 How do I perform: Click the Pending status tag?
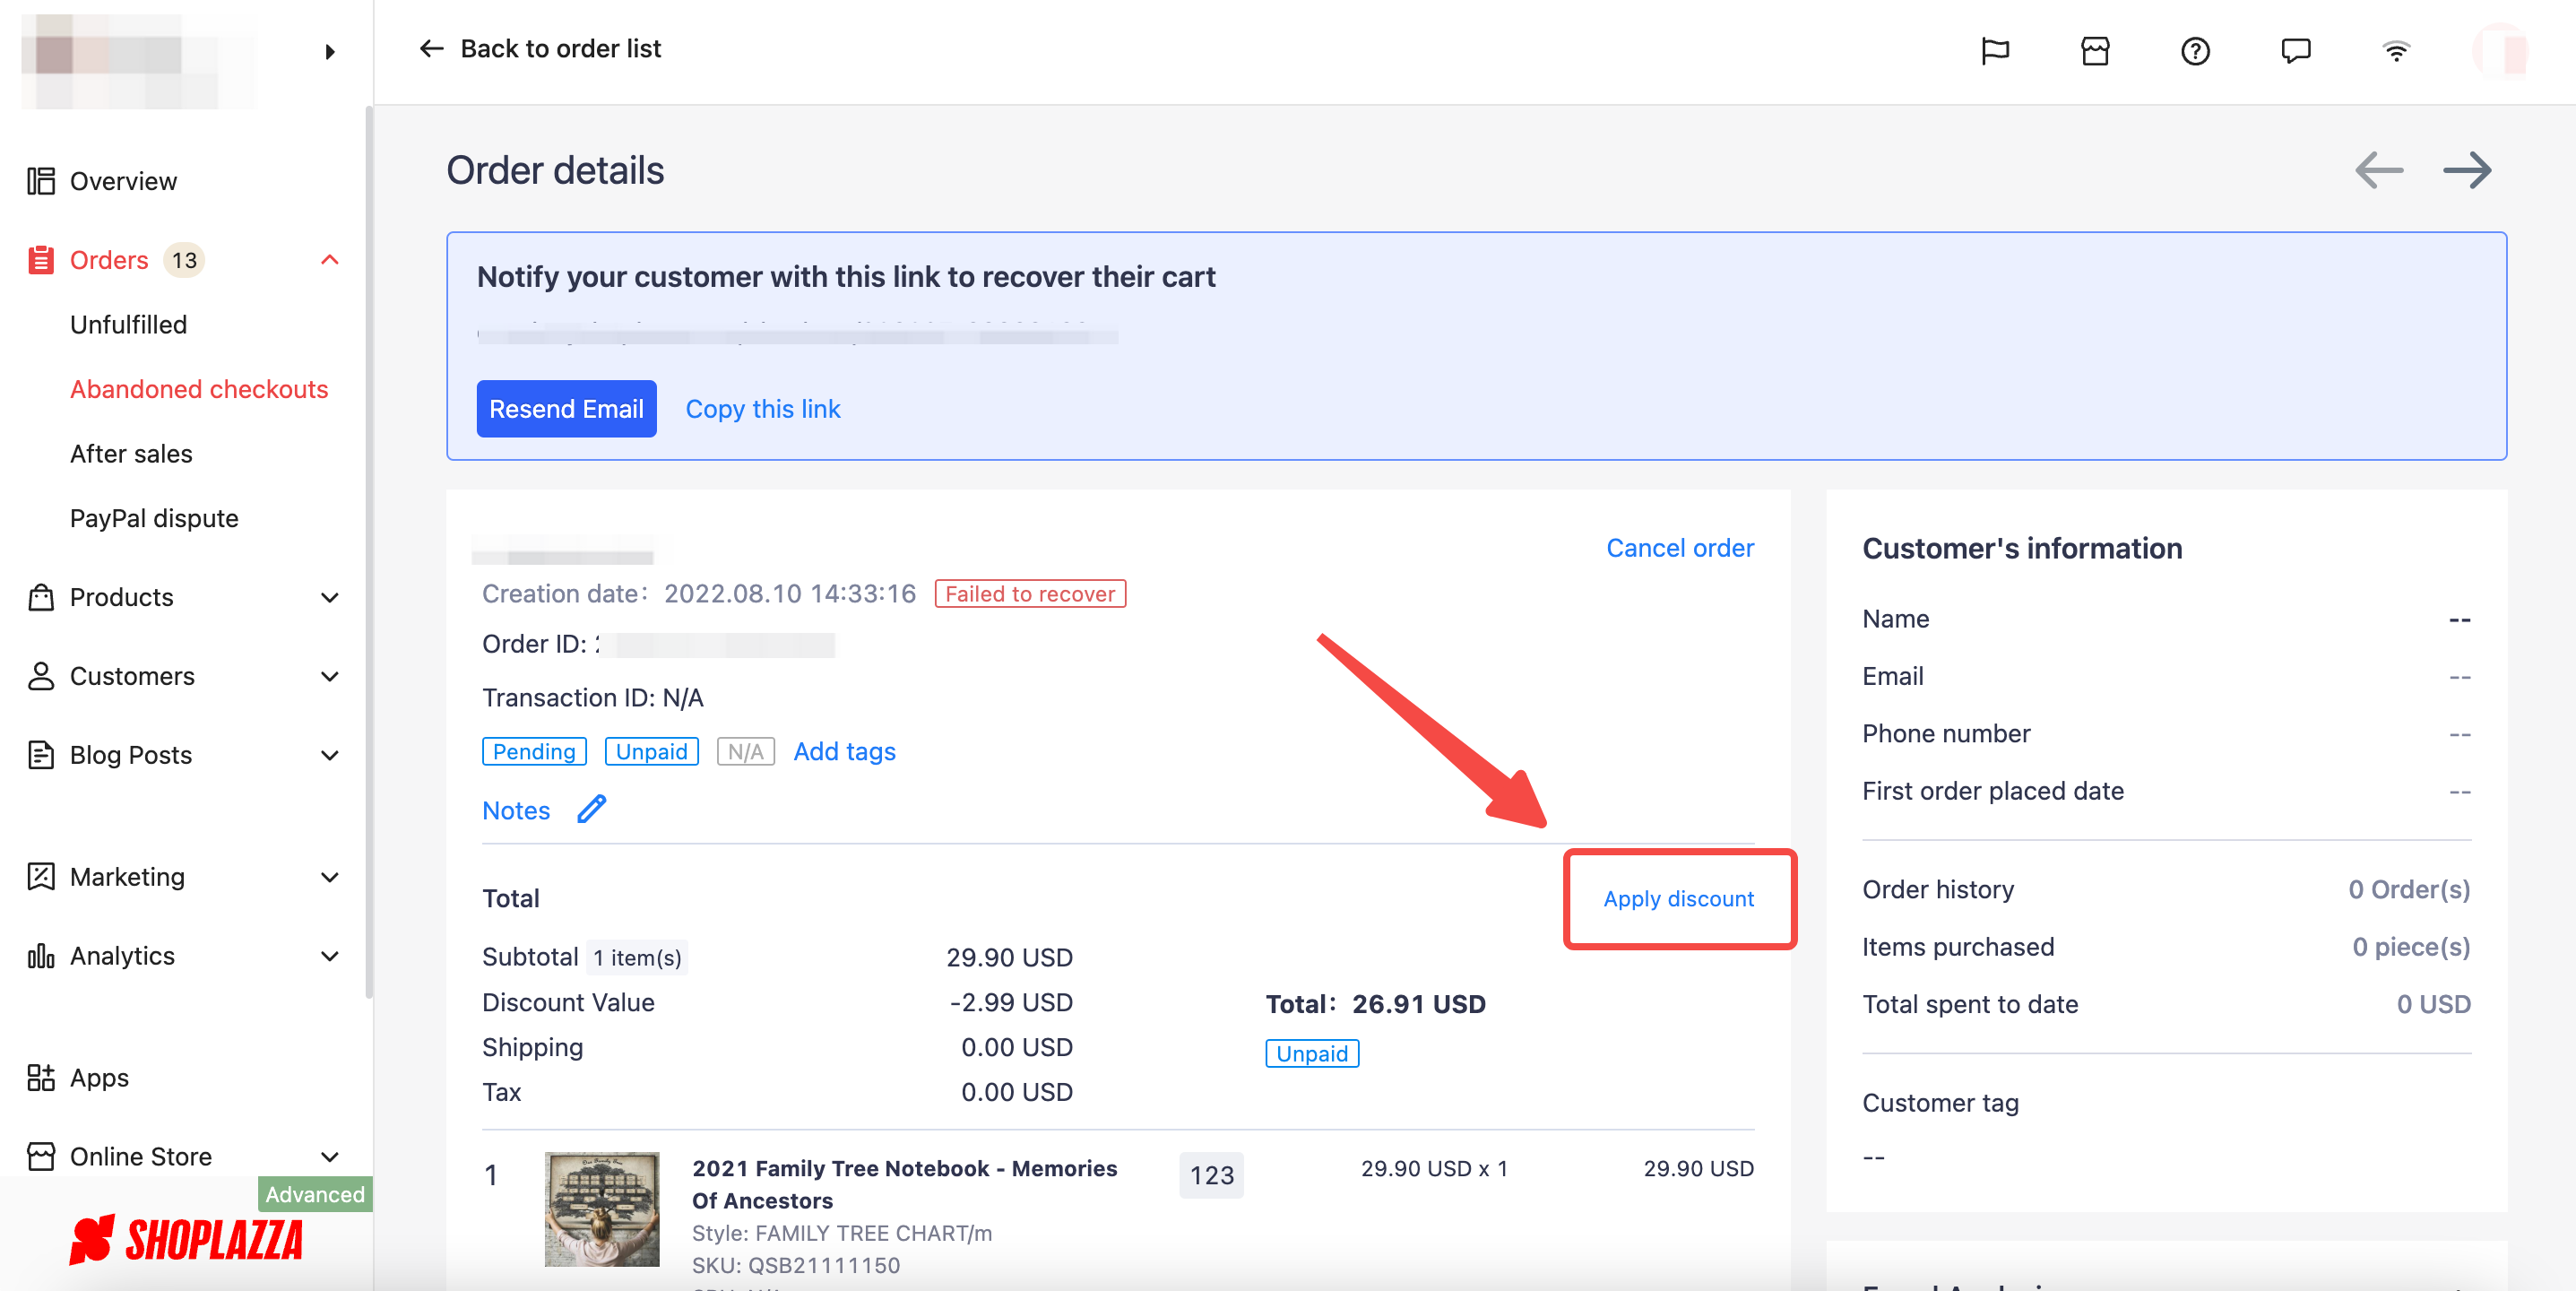pos(534,751)
